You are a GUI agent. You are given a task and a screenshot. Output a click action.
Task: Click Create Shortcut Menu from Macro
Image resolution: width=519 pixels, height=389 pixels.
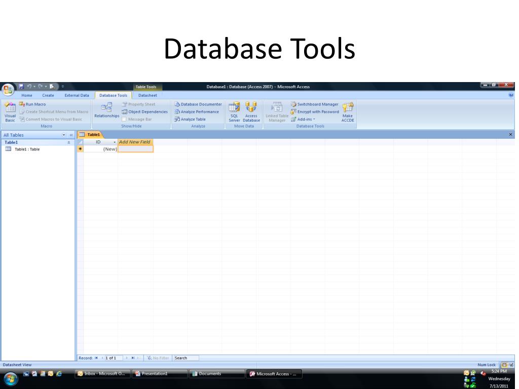pyautogui.click(x=54, y=112)
